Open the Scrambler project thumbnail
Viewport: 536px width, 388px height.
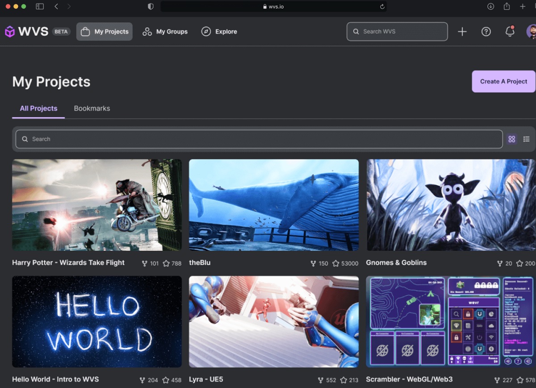point(450,321)
